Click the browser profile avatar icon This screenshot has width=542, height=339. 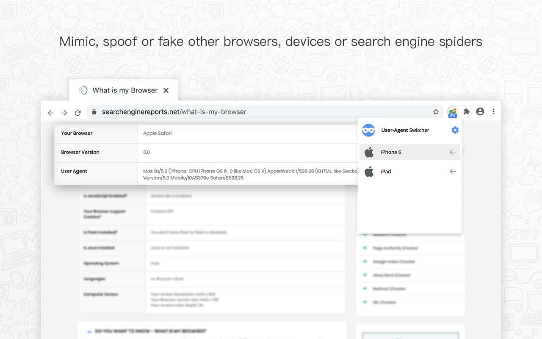click(x=480, y=111)
